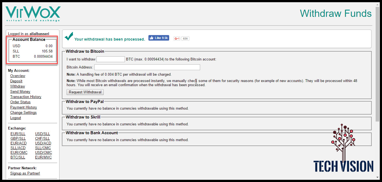Viewport: 382px width, 182px height.
Task: Click the Bitcoin Address input field
Action: click(x=147, y=67)
